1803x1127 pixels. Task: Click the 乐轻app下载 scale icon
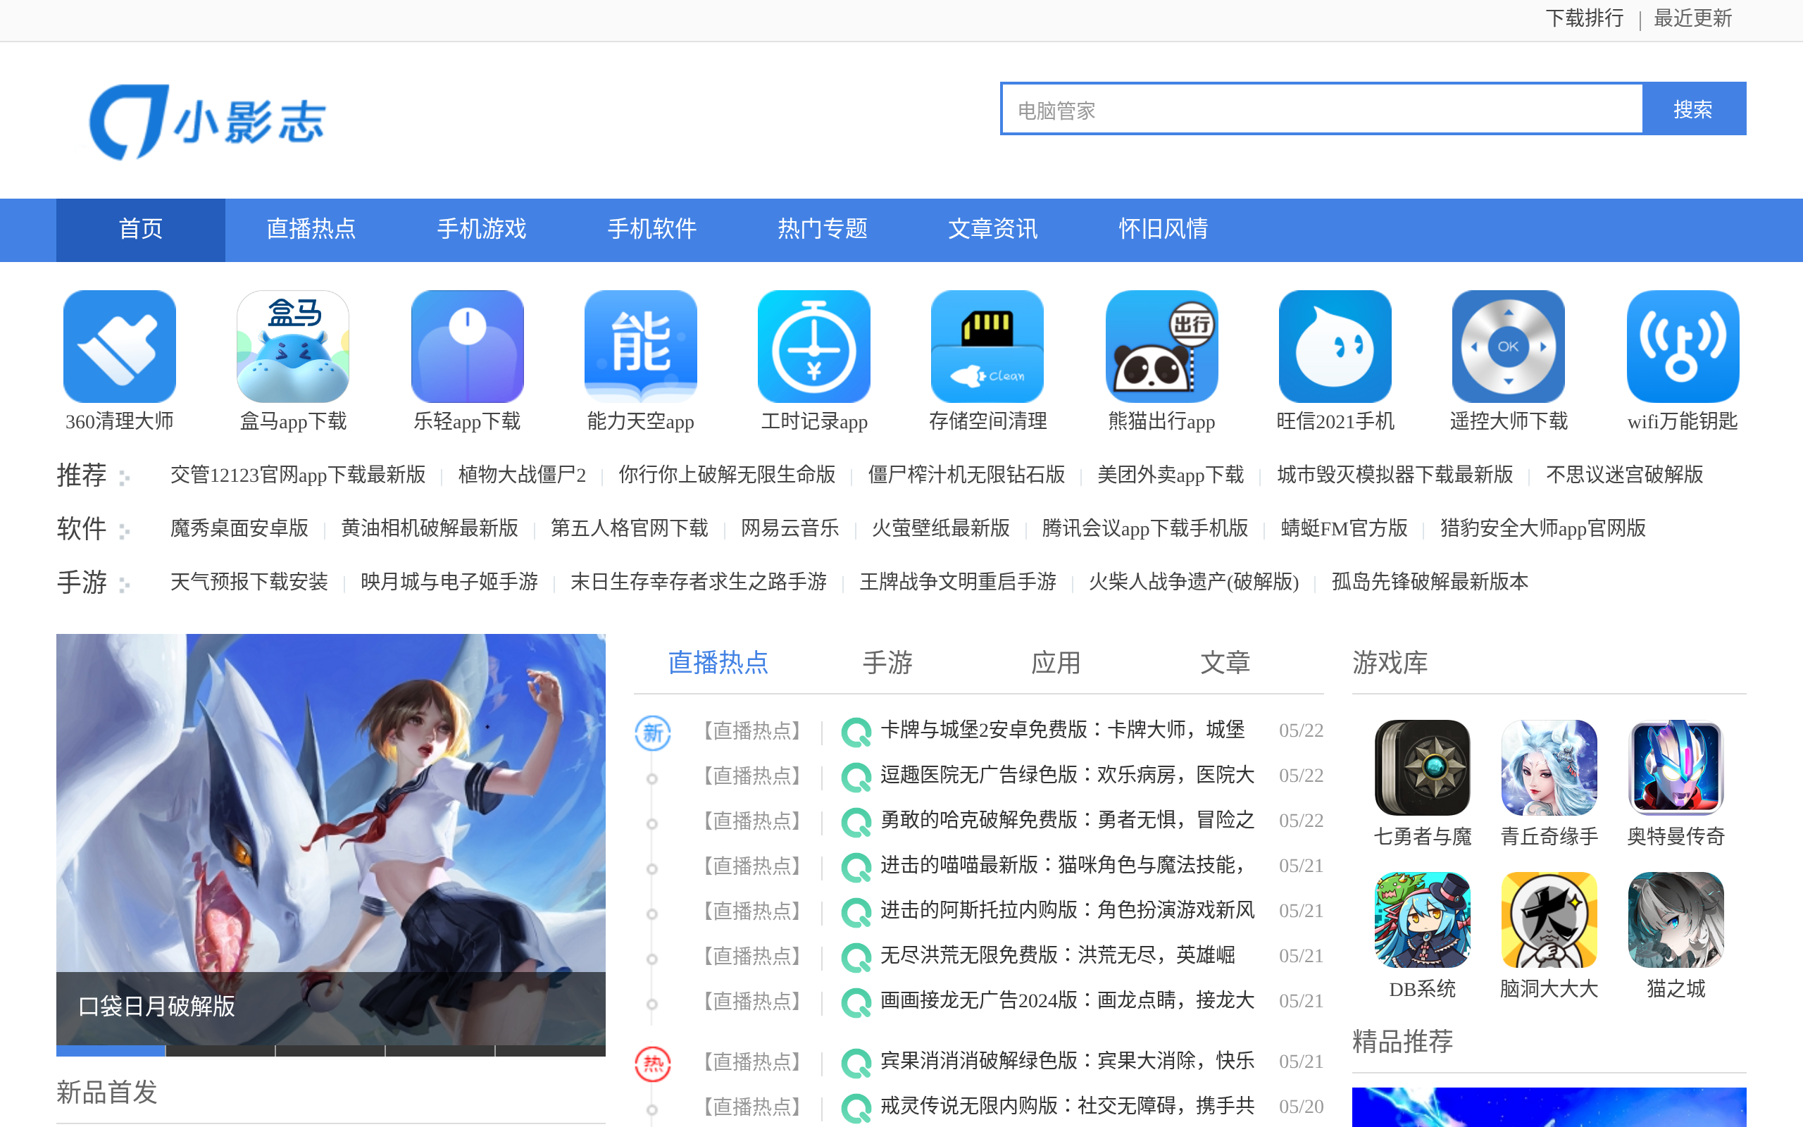[467, 347]
